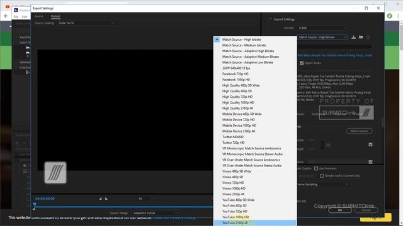Click the Adobe app icon in the title bar
The image size is (403, 226).
coord(16,10)
